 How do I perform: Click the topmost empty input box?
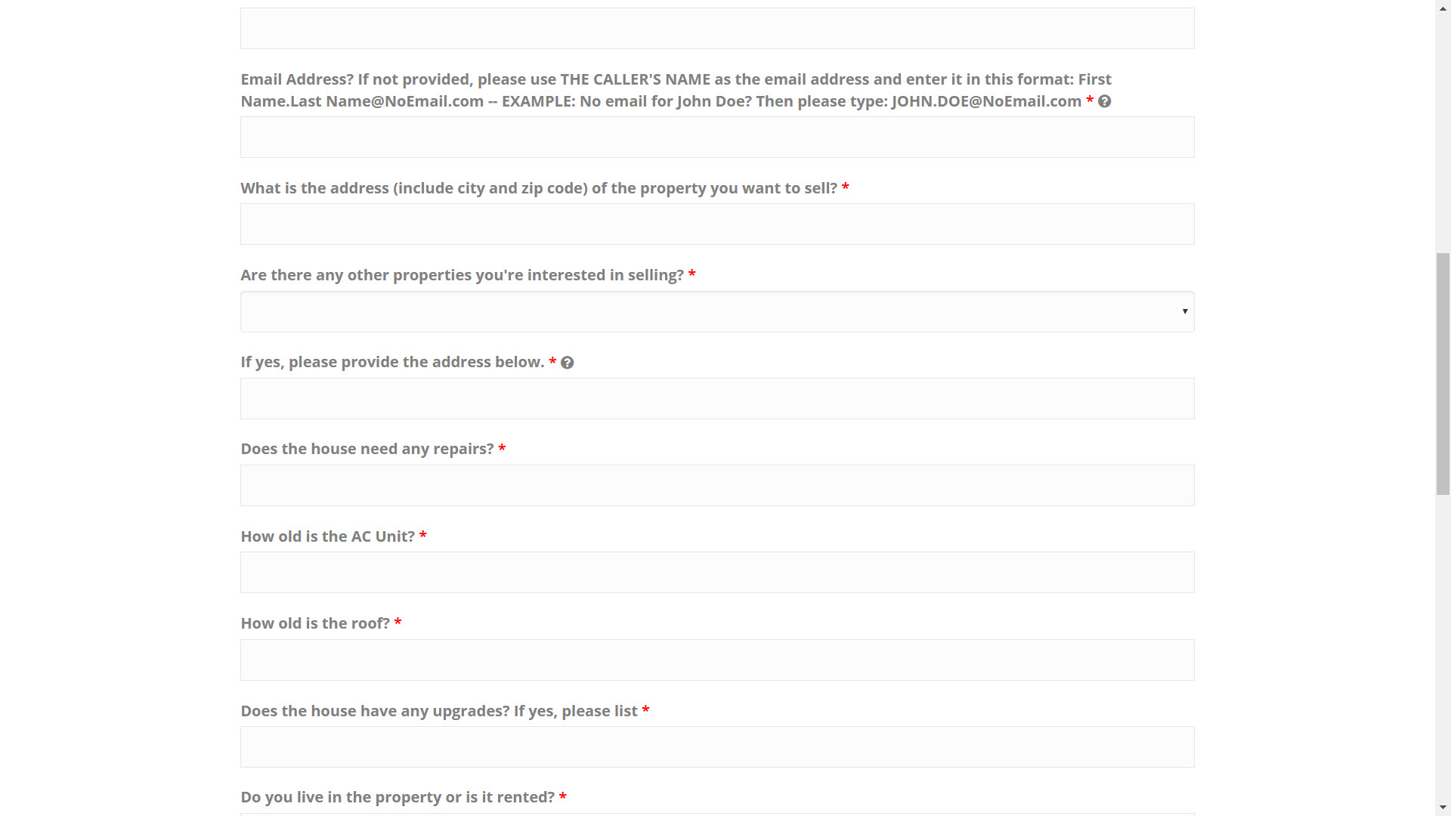[x=716, y=28]
